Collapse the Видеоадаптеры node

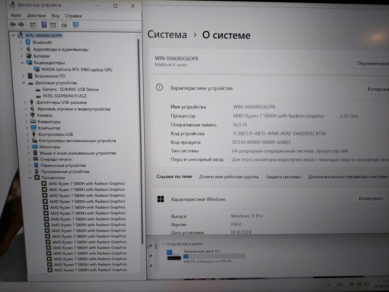[x=22, y=63]
